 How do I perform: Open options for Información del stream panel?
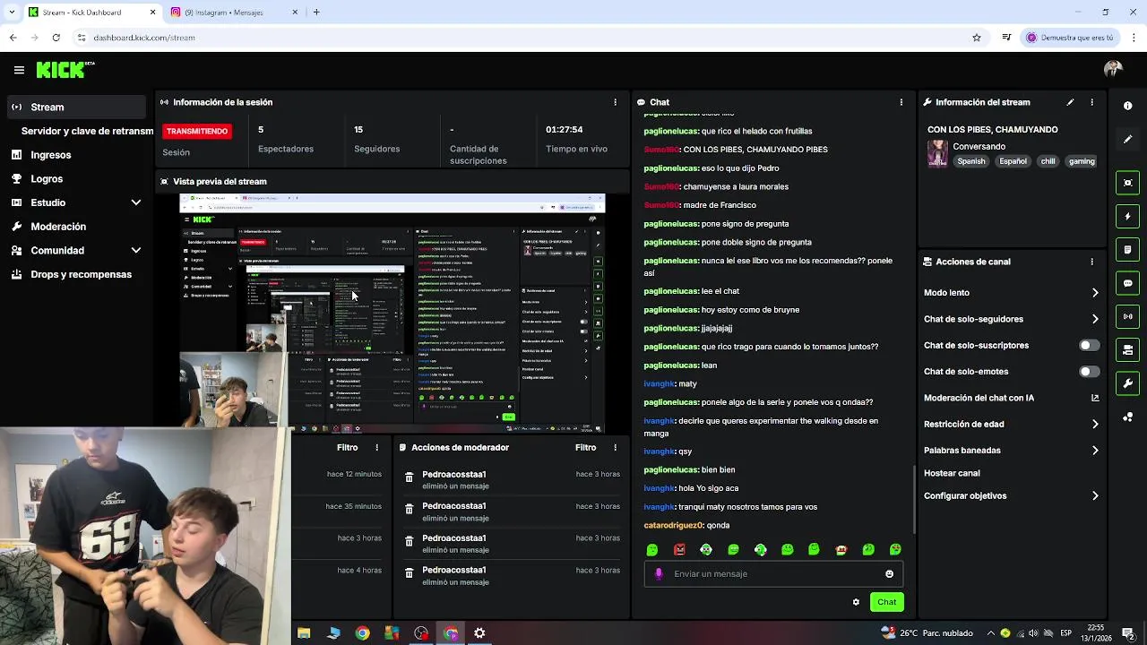point(1091,102)
